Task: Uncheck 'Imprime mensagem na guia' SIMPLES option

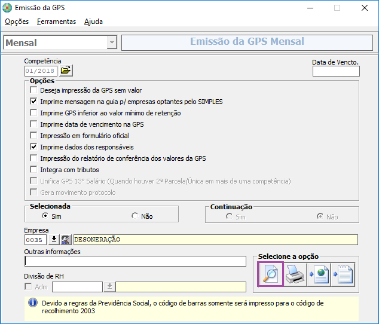Action: (x=33, y=101)
